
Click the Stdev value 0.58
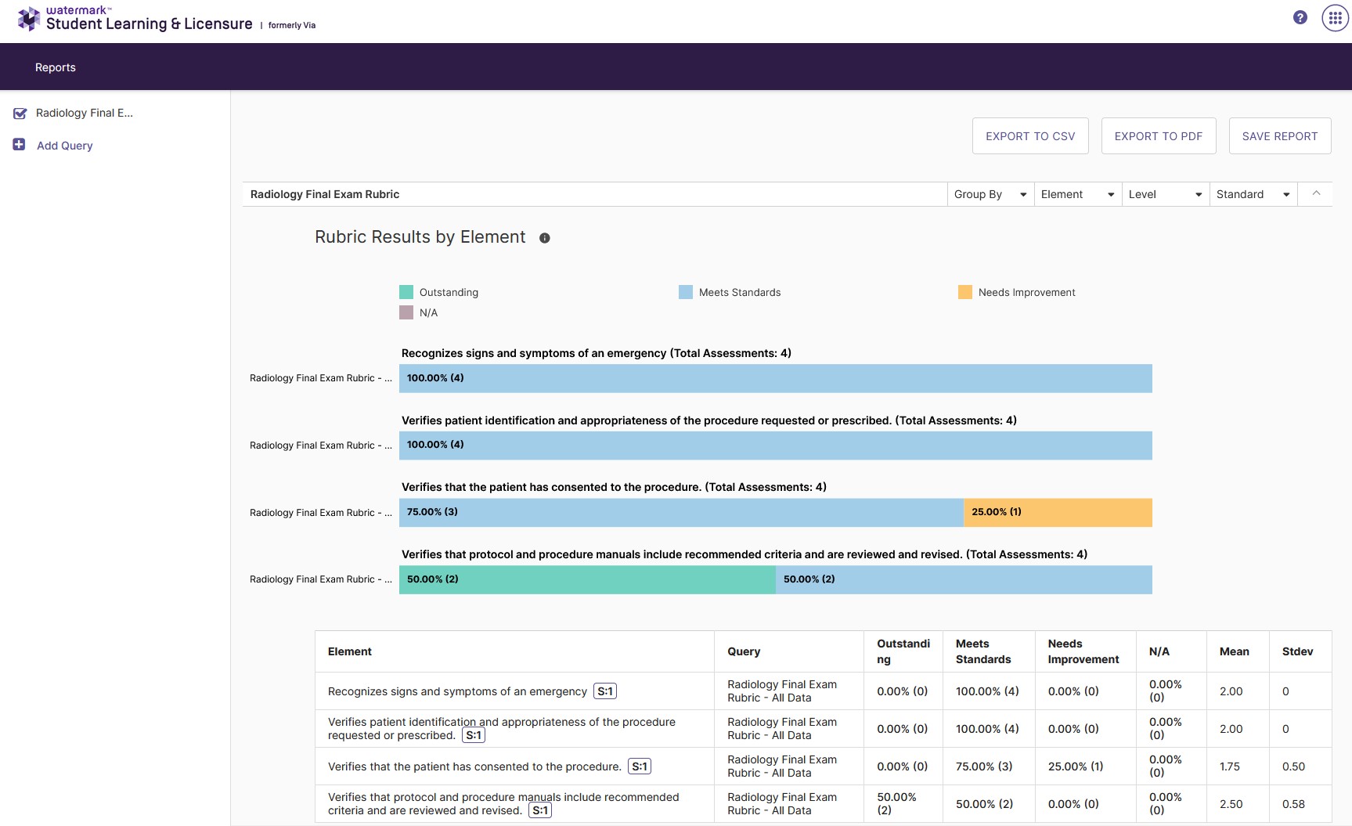[x=1294, y=804]
